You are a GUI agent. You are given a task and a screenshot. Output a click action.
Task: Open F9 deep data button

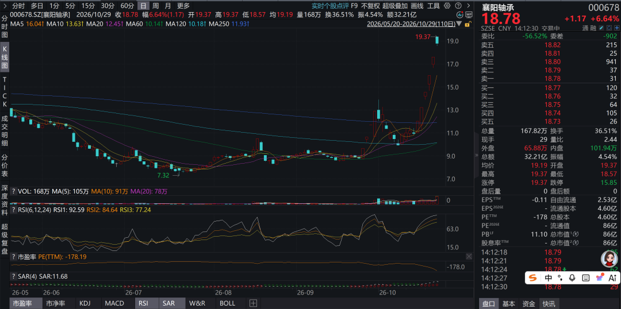pos(354,6)
